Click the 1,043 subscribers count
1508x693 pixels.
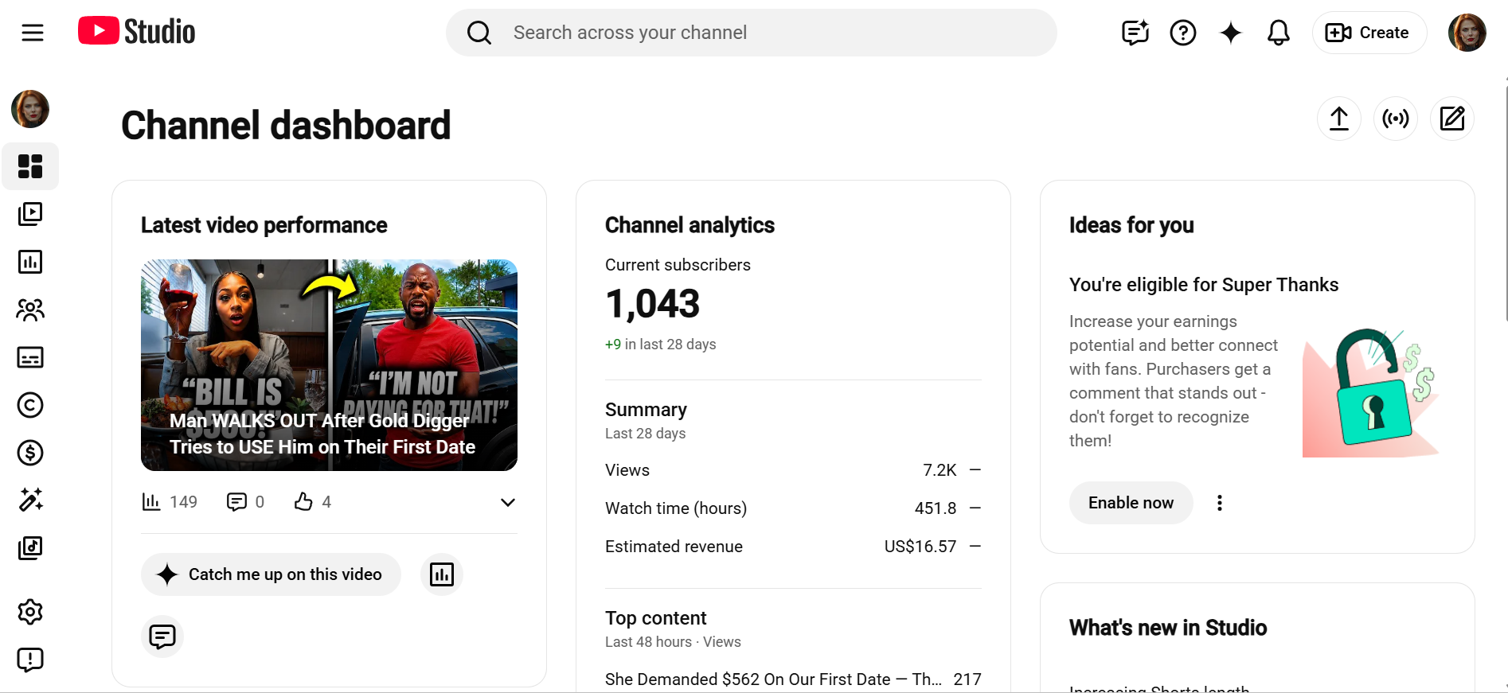click(x=653, y=304)
